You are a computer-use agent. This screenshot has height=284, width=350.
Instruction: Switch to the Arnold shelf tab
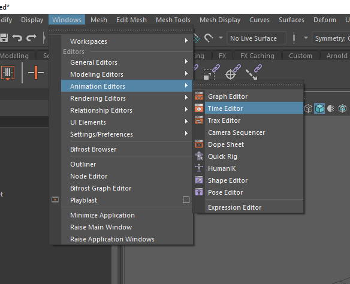(337, 56)
